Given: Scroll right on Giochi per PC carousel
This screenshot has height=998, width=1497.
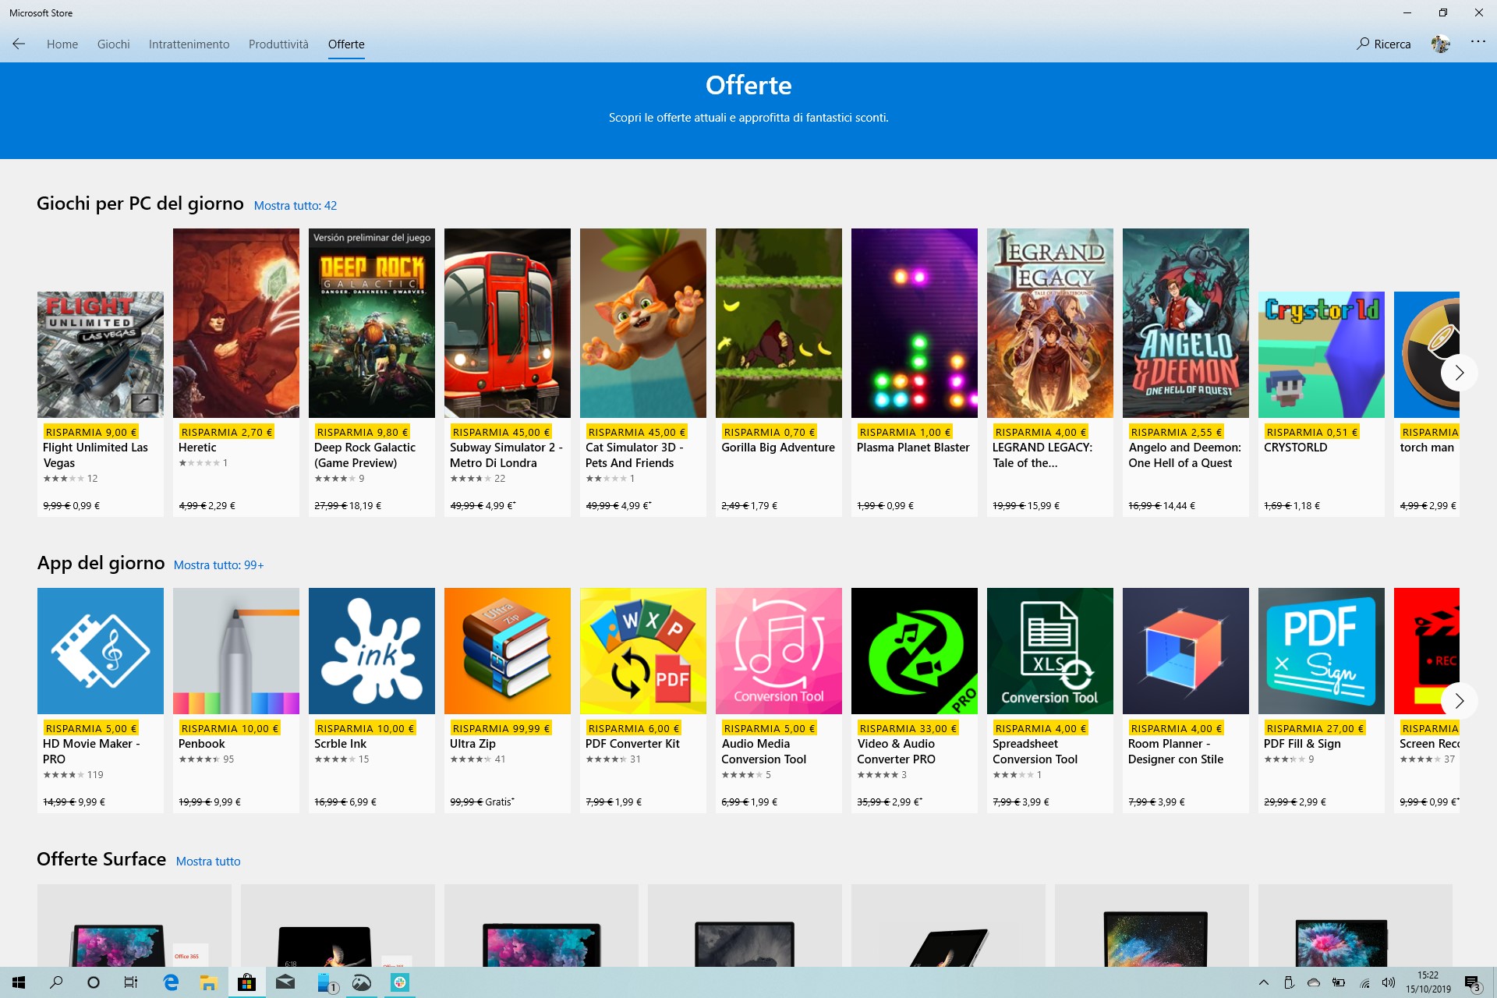Looking at the screenshot, I should [1459, 372].
